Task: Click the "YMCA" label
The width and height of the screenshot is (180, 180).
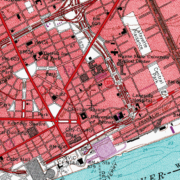Action: [27, 52]
